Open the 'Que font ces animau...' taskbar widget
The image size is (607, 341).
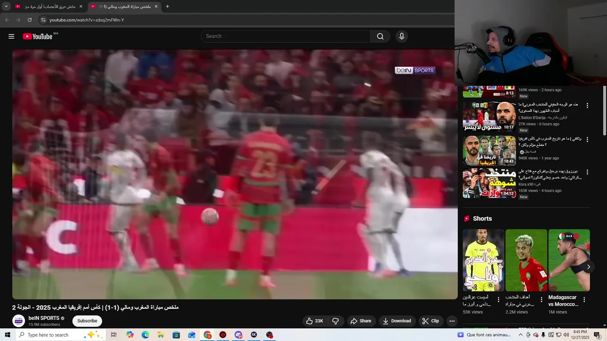tap(484, 335)
